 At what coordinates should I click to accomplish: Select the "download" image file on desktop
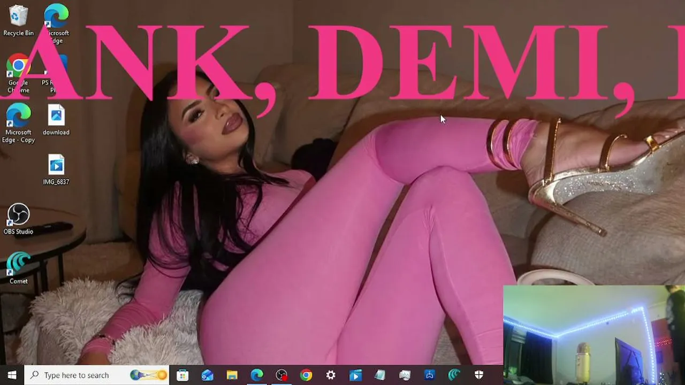coord(56,120)
